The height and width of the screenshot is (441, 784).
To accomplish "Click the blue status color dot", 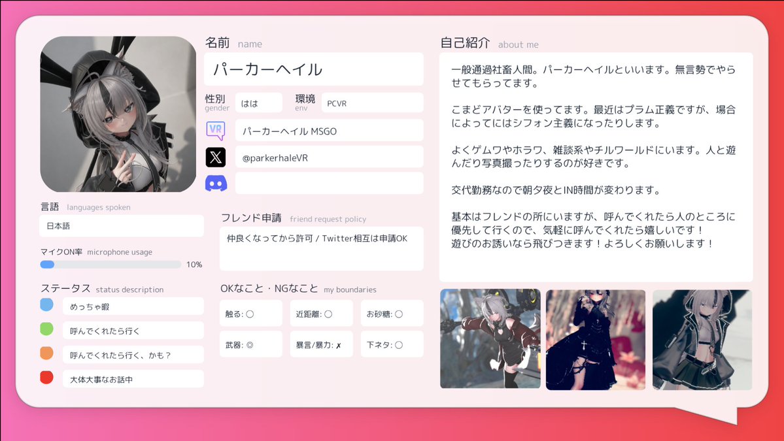I will click(x=46, y=304).
